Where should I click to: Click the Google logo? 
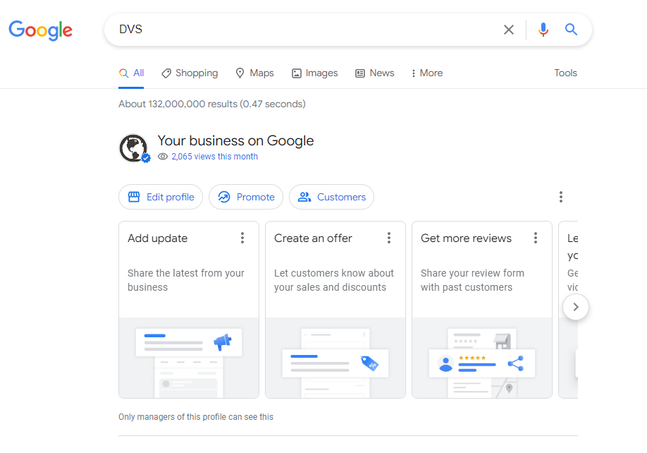point(40,30)
